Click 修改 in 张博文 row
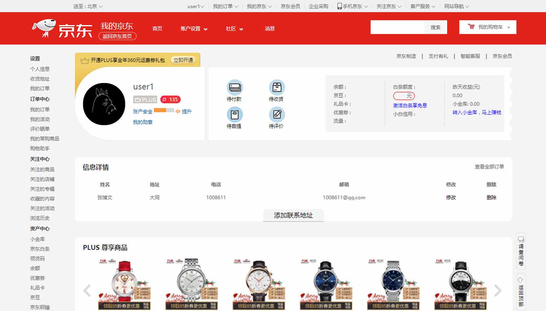Image resolution: width=546 pixels, height=311 pixels. point(451,197)
